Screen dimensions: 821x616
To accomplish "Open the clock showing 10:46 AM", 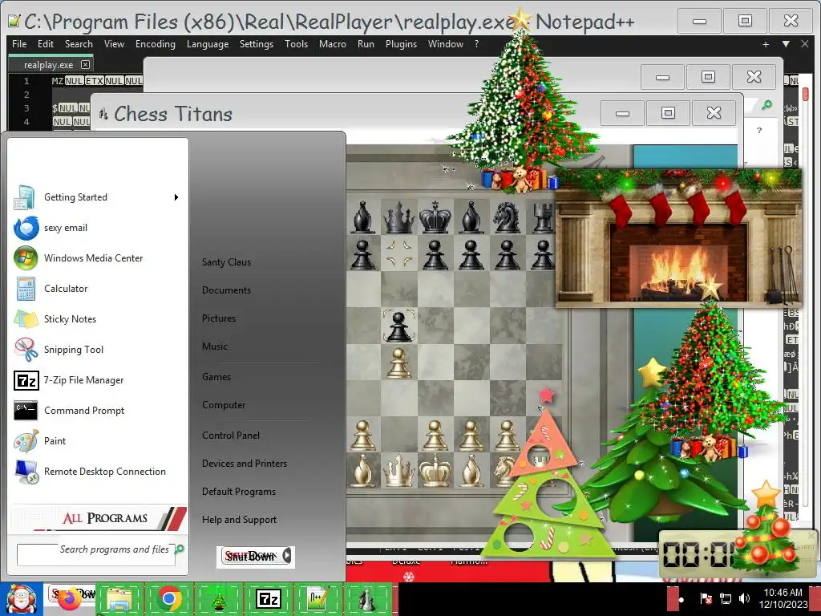I will pyautogui.click(x=783, y=598).
